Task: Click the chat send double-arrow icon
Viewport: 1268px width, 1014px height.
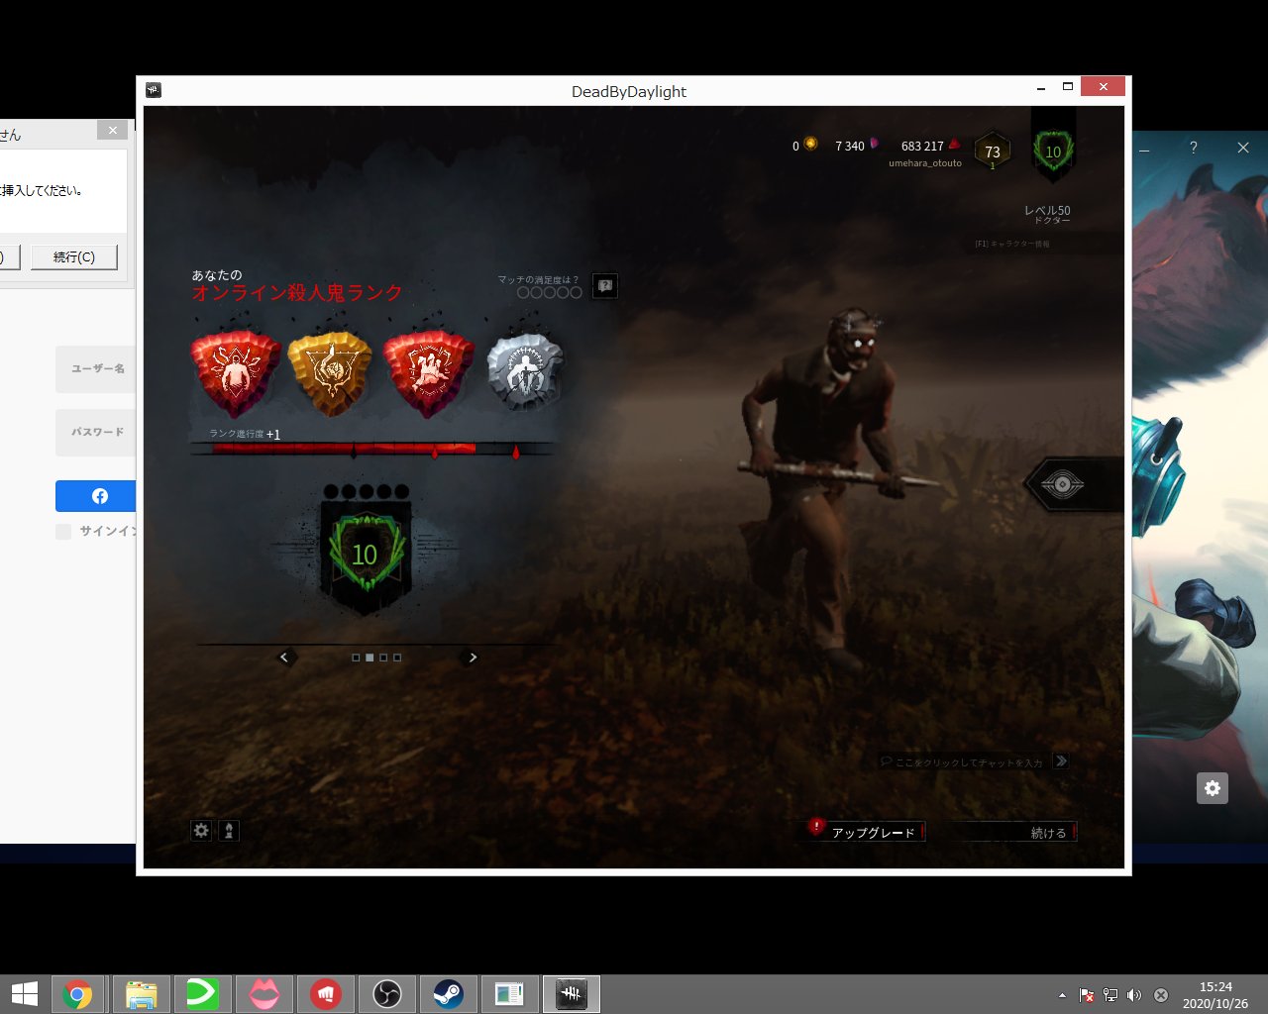Action: (x=1061, y=761)
